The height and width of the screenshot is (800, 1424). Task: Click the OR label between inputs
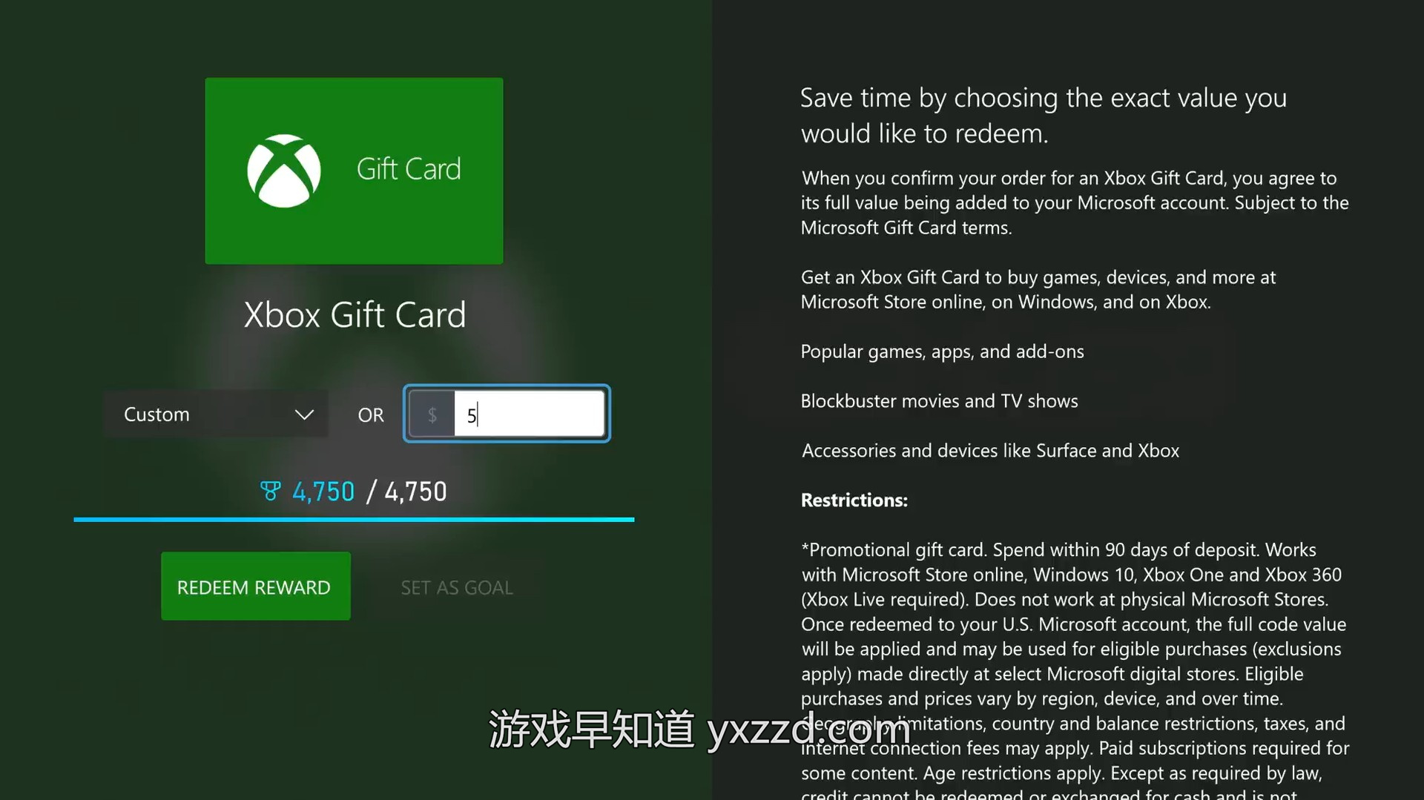(x=371, y=415)
